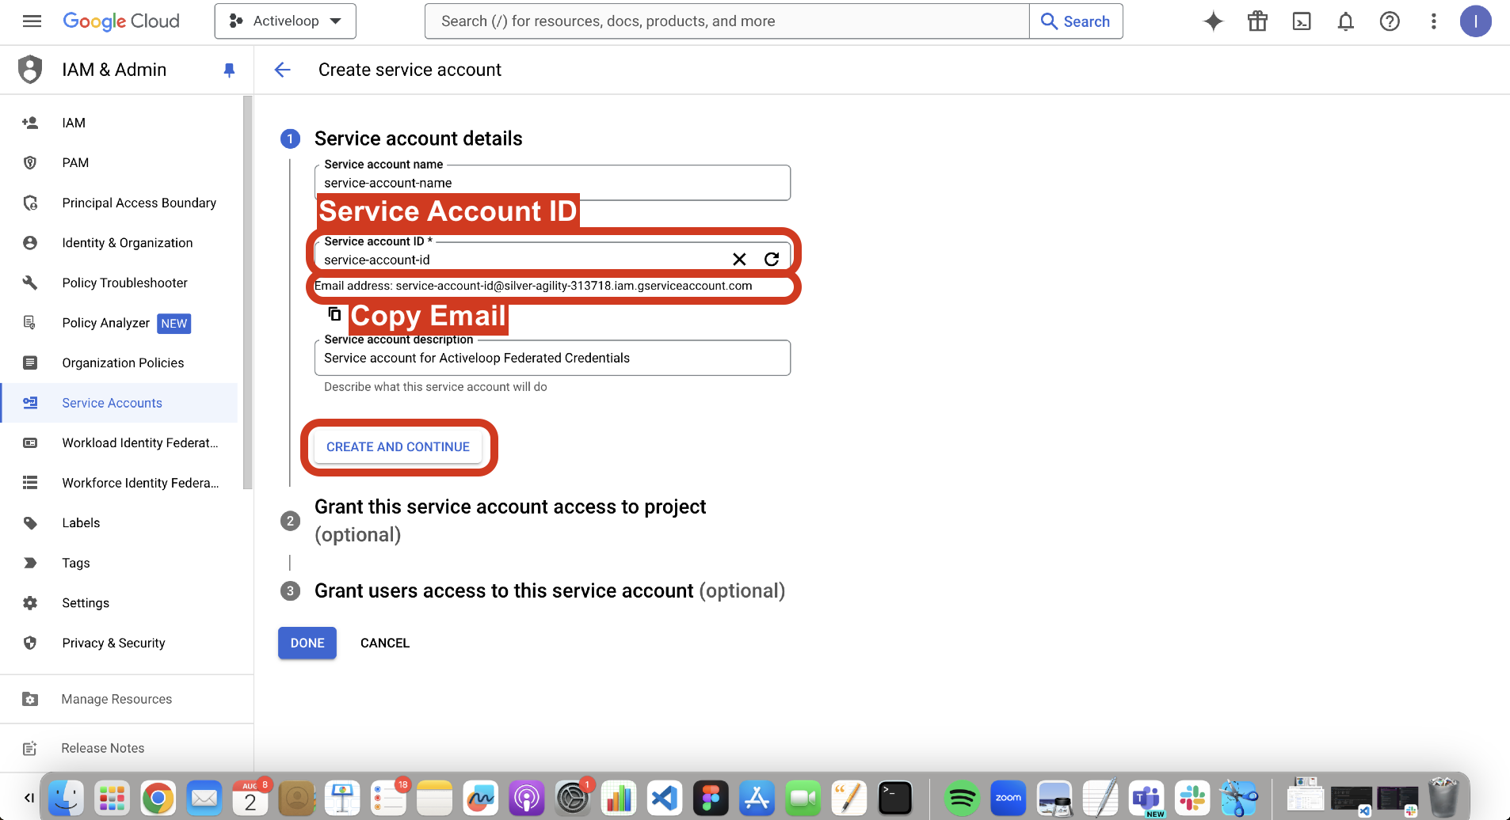Unpin IAM & Admin from navigation
The height and width of the screenshot is (820, 1510).
pyautogui.click(x=229, y=70)
